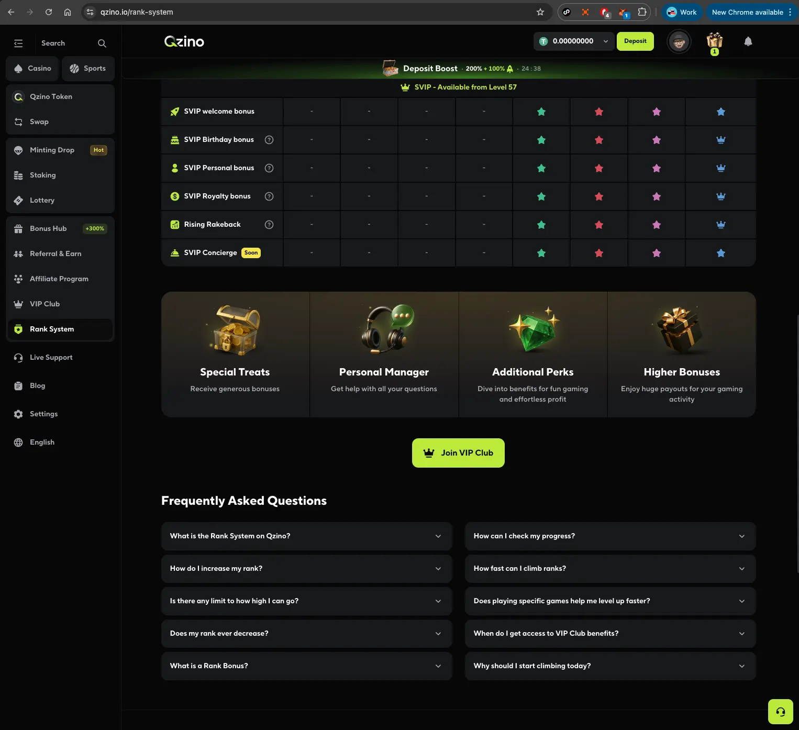
Task: Open Staking in sidebar
Action: 60,175
